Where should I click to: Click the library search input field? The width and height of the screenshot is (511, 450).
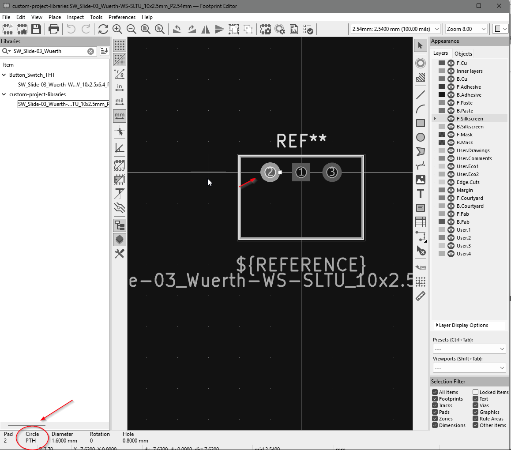49,51
